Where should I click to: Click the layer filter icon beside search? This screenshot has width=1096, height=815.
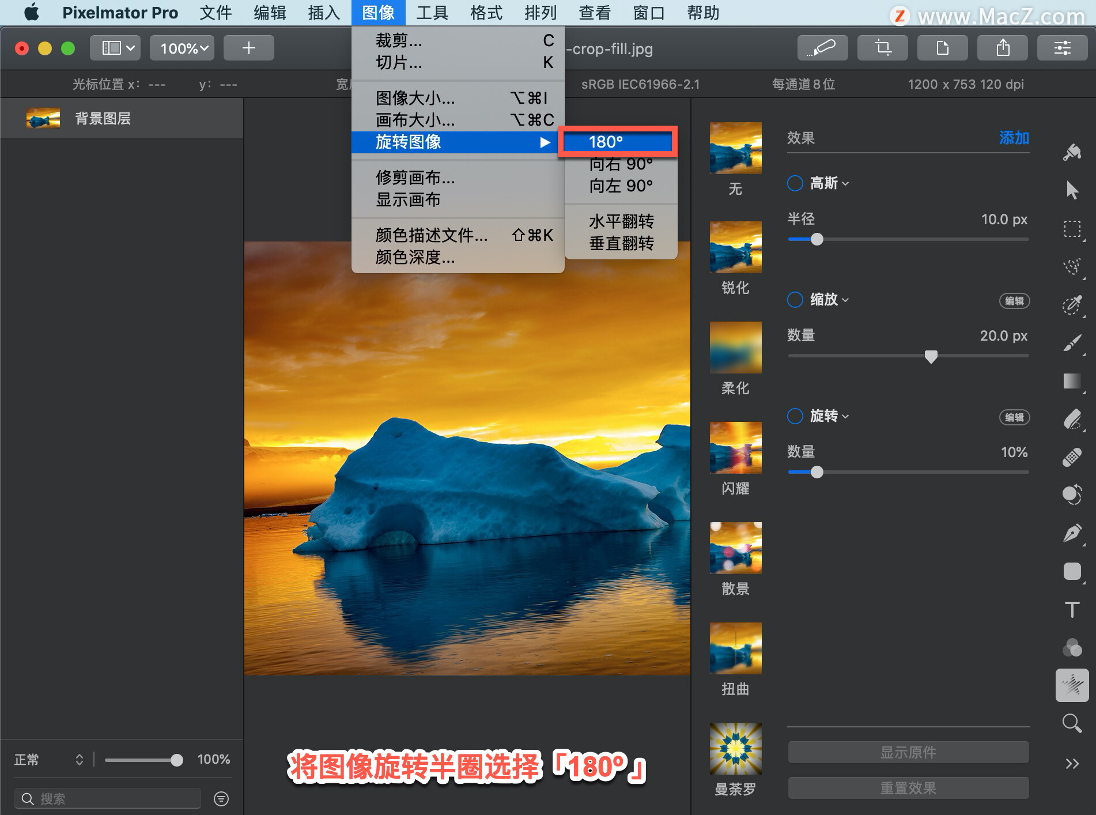221,798
